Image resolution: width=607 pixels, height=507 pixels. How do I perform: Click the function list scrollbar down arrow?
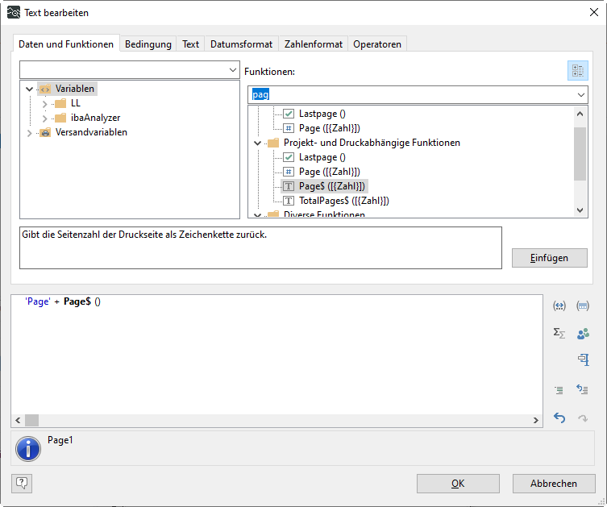coord(580,210)
